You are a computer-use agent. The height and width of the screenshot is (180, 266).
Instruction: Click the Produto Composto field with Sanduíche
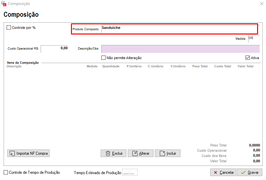tap(180, 29)
